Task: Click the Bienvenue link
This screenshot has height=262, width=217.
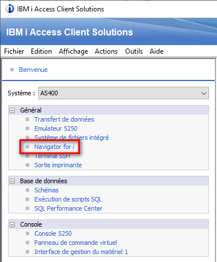Action: [x=33, y=70]
